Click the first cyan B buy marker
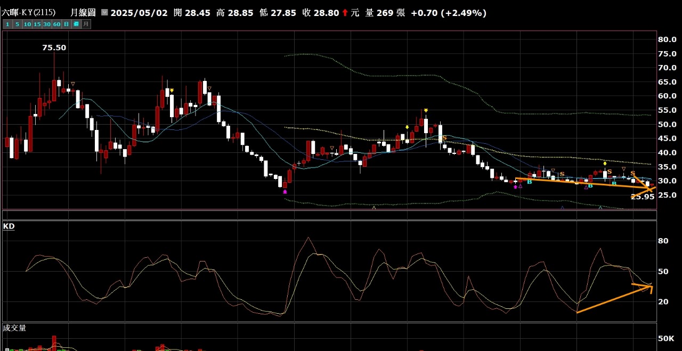Viewport: 682px width, 351px height. coord(529,182)
